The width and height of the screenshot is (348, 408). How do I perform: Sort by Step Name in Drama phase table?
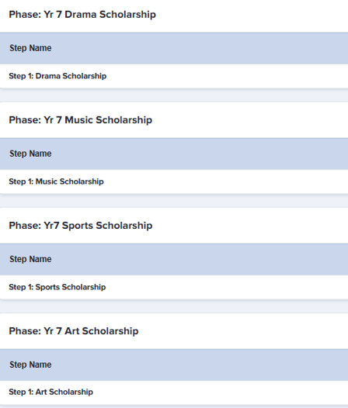[30, 48]
